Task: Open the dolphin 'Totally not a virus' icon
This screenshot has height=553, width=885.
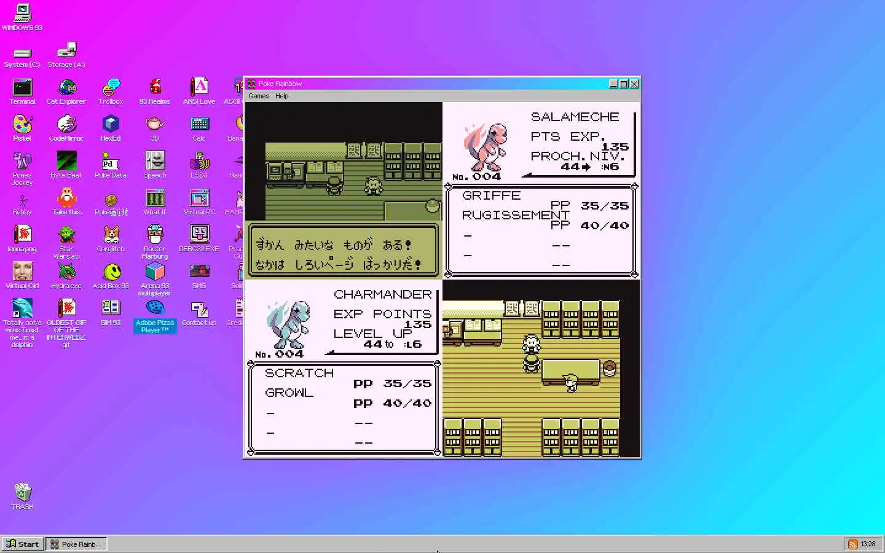Action: [22, 324]
